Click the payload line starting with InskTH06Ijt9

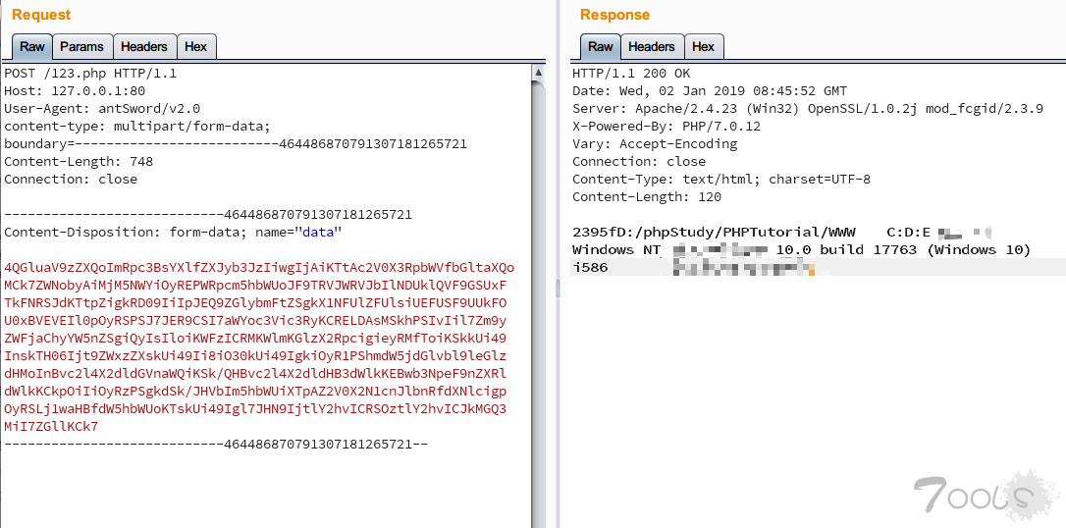pyautogui.click(x=255, y=356)
